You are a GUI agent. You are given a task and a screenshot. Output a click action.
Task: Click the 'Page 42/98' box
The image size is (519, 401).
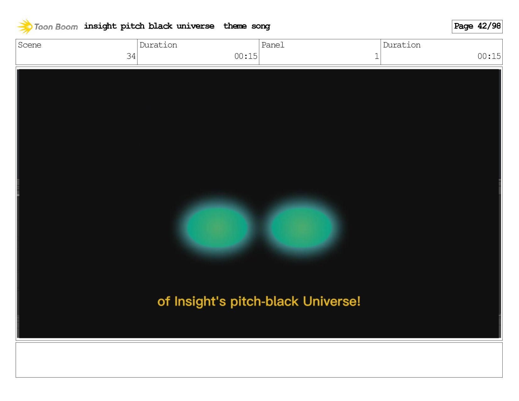pyautogui.click(x=477, y=26)
